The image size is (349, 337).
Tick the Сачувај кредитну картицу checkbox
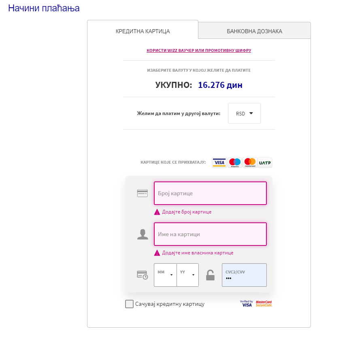click(129, 304)
